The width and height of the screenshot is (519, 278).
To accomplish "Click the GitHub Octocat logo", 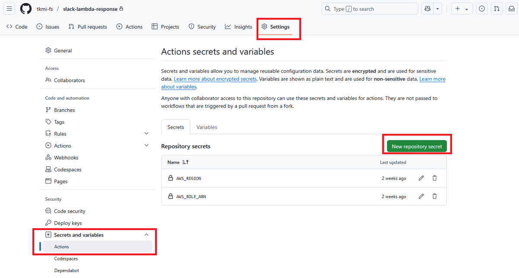I will tap(25, 8).
